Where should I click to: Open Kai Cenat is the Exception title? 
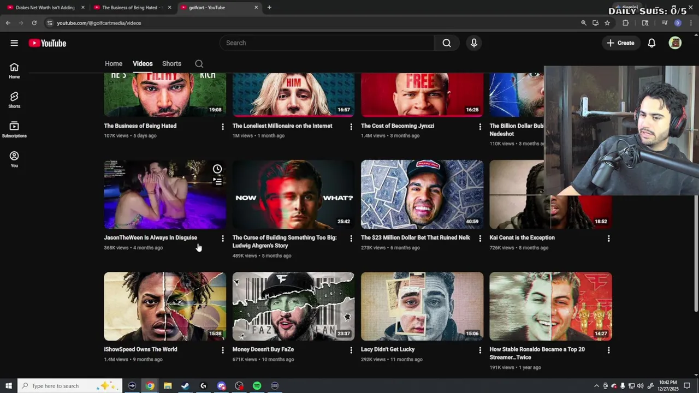[522, 238]
